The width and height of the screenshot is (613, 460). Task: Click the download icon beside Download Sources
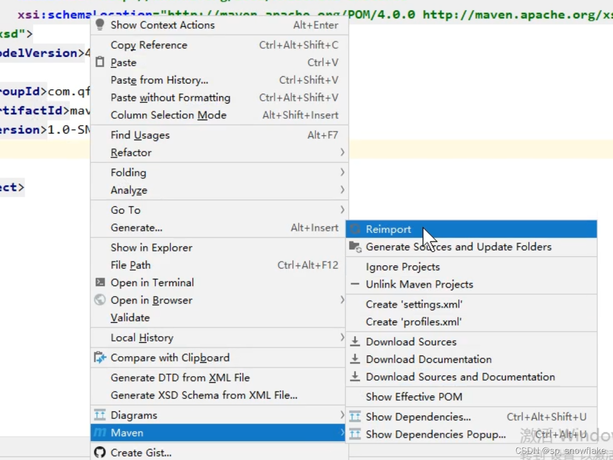pos(355,341)
